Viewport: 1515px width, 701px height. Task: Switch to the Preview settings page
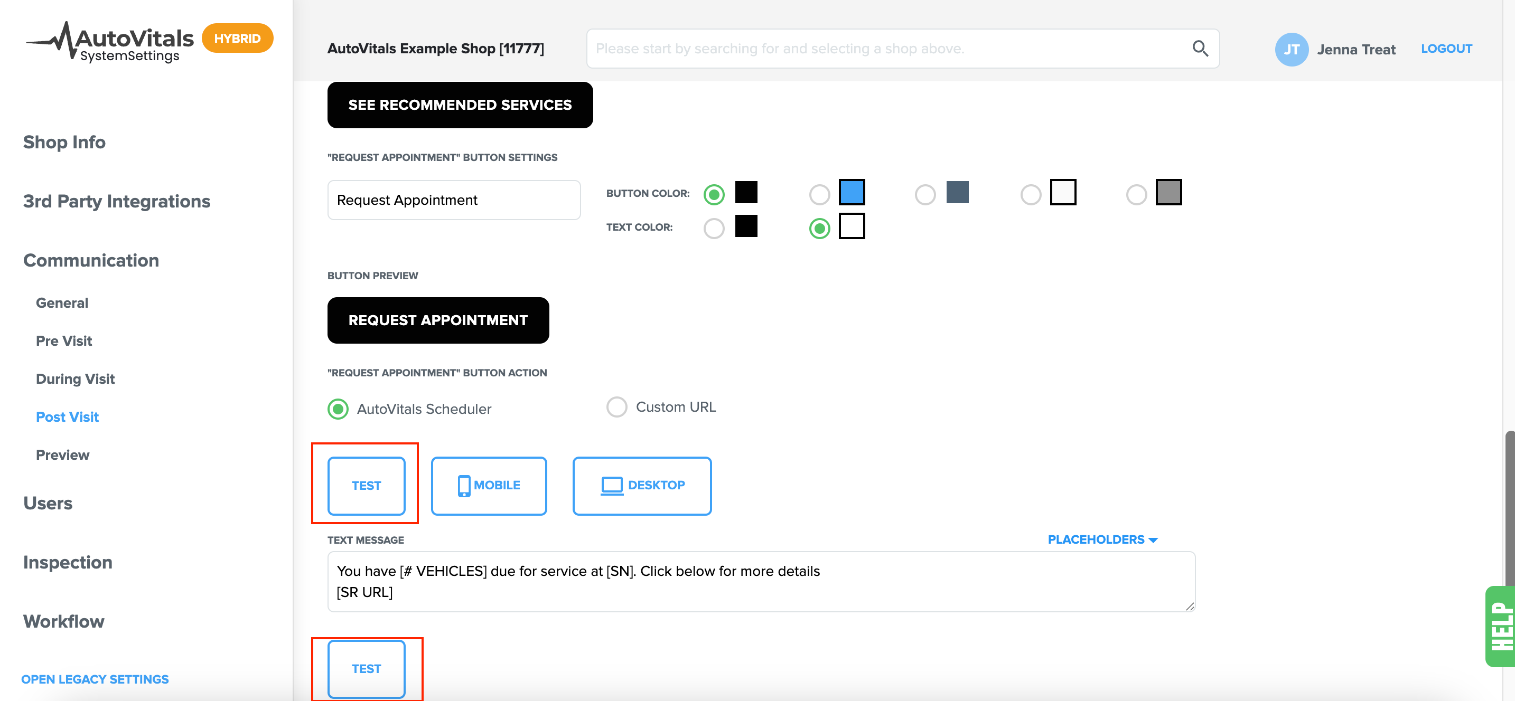62,454
